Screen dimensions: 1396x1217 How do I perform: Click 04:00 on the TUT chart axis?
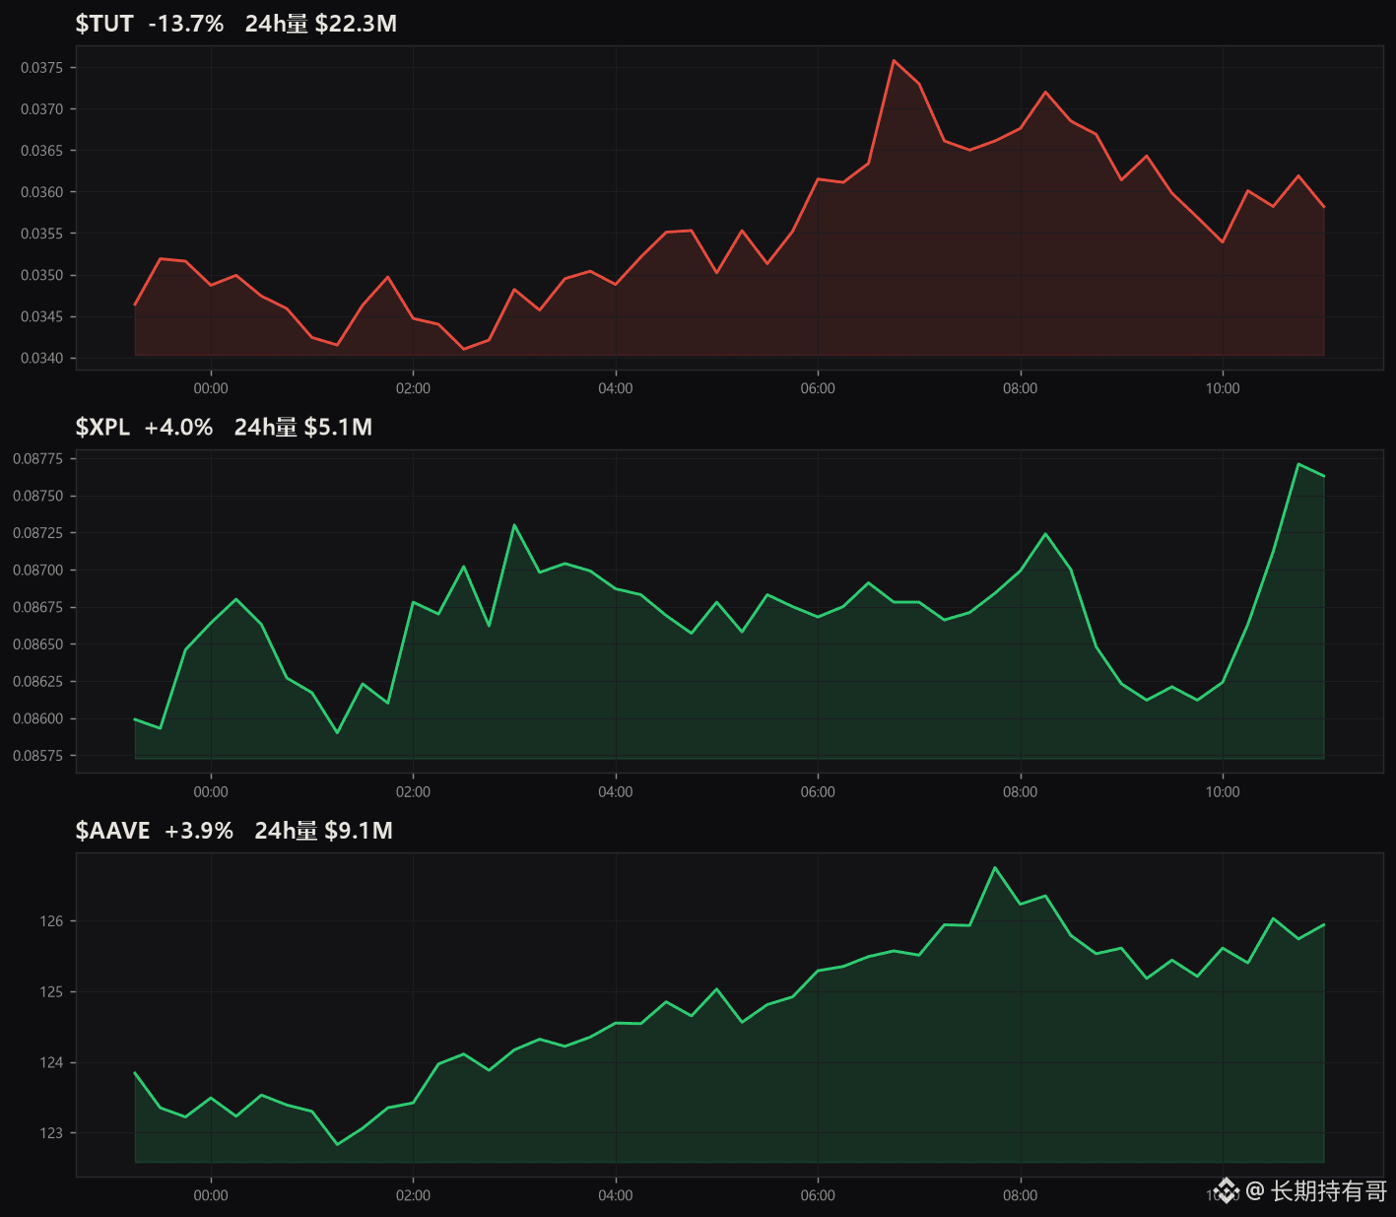point(616,388)
